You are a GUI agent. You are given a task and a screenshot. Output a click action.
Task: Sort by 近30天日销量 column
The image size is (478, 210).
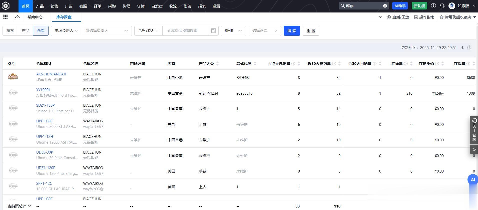(380, 64)
